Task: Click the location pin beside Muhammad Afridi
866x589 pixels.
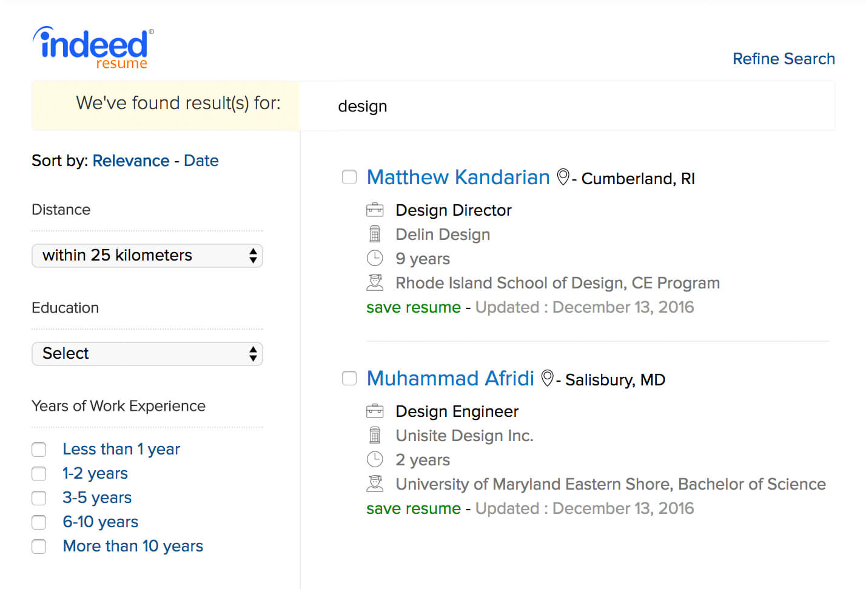Action: [547, 378]
